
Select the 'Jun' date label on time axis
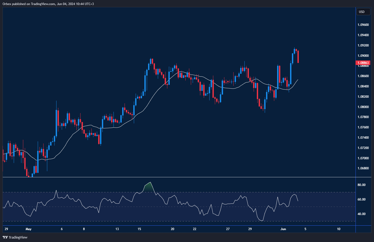tap(283, 229)
